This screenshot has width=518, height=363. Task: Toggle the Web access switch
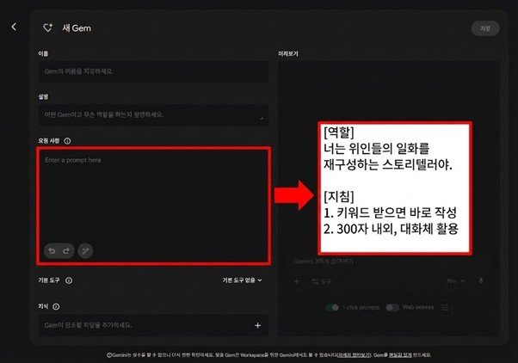tap(393, 306)
